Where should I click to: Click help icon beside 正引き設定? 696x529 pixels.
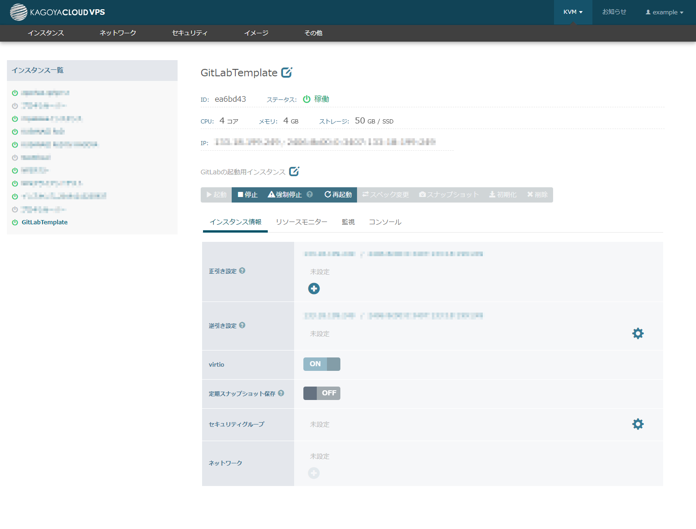click(242, 271)
